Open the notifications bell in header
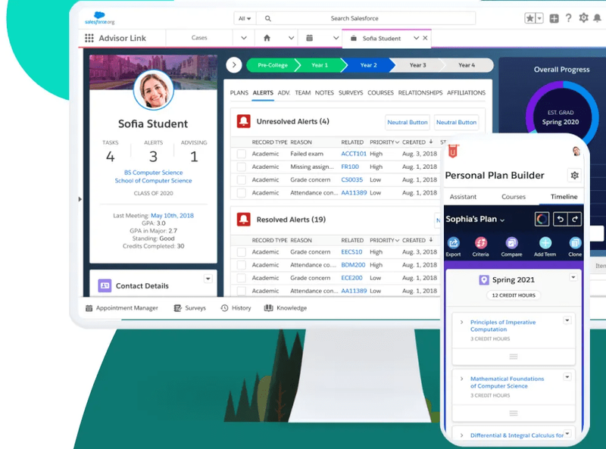The height and width of the screenshot is (449, 606). pos(598,17)
